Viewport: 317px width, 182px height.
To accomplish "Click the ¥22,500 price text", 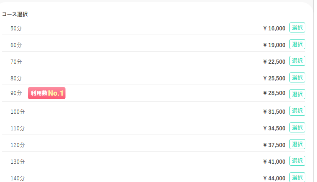I will (x=274, y=62).
